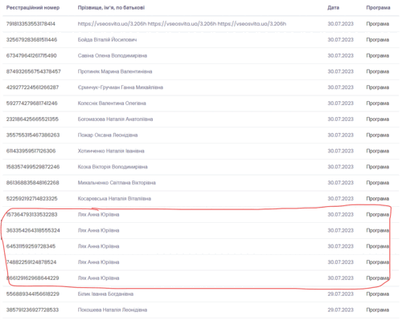Select the name 'Протиняк Марина Валентинівна'

pos(115,71)
